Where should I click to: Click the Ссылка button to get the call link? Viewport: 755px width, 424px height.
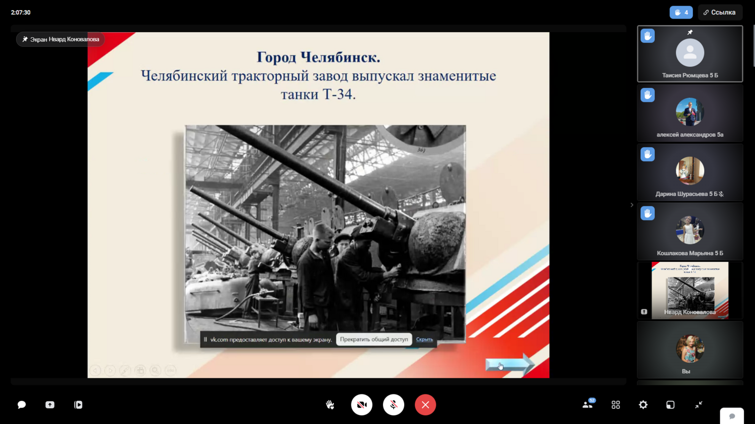click(720, 13)
